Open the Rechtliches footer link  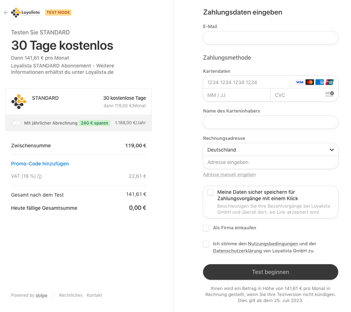(71, 295)
